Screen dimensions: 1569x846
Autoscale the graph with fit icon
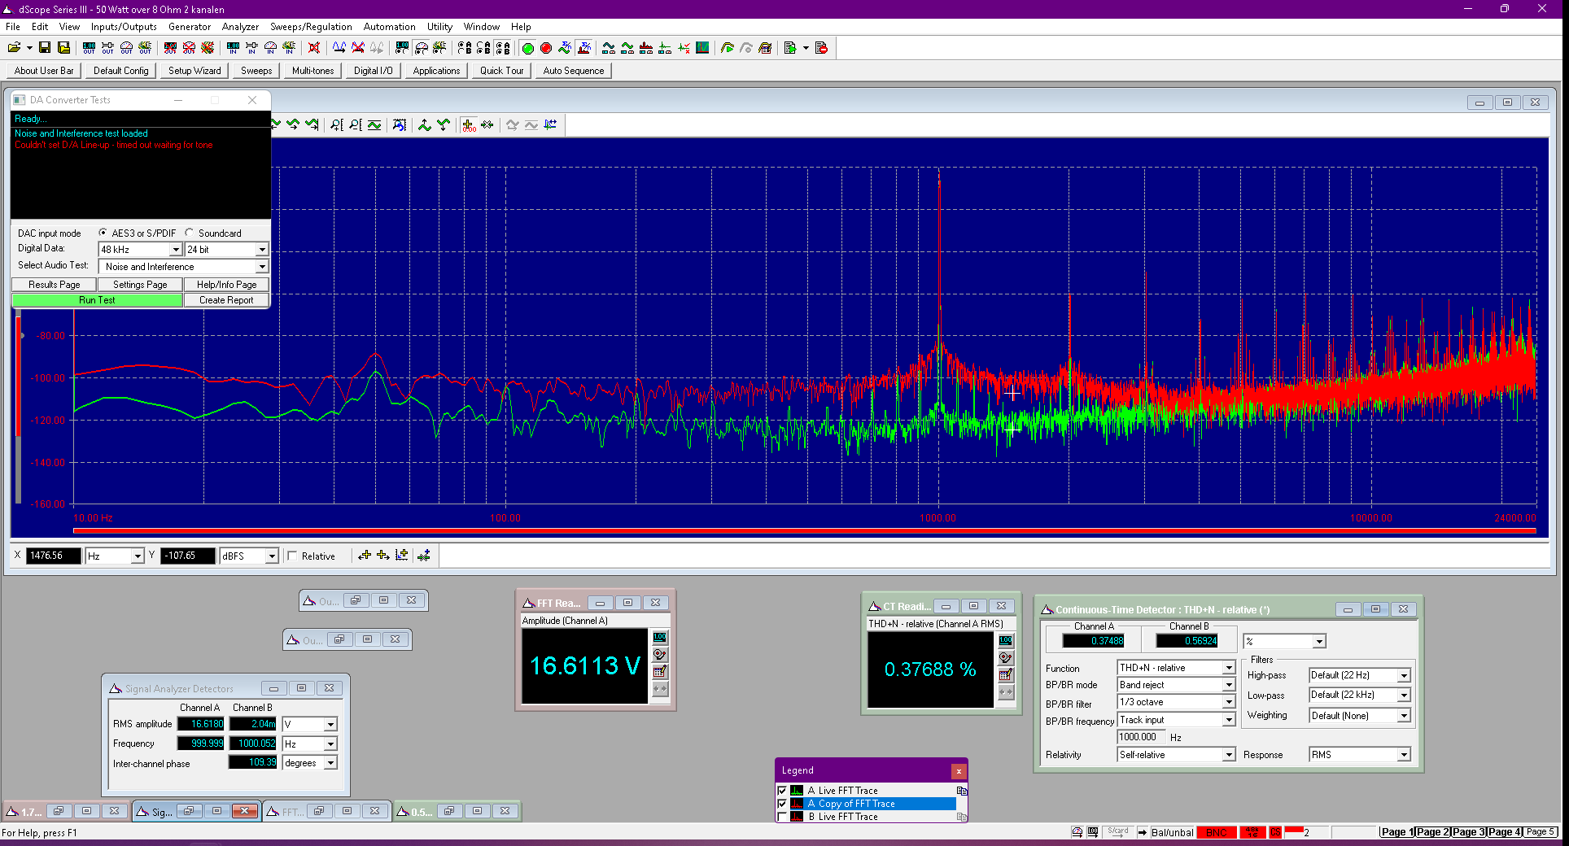point(374,124)
